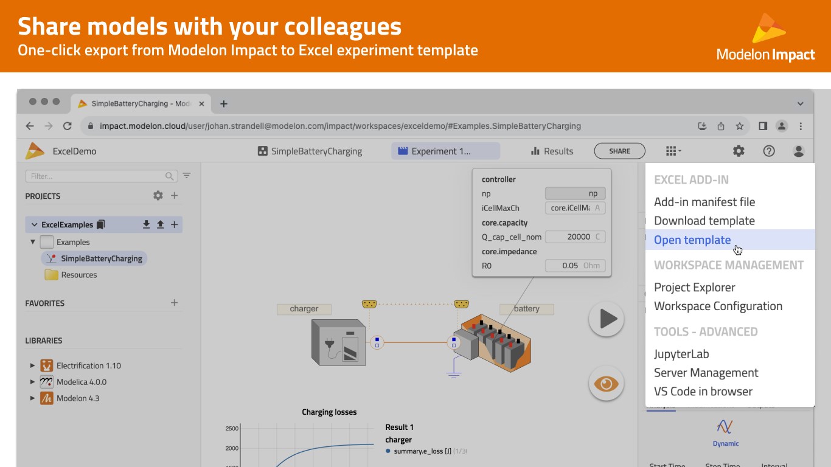Toggle the browser side panel icon
This screenshot has height=467, width=831.
(763, 126)
